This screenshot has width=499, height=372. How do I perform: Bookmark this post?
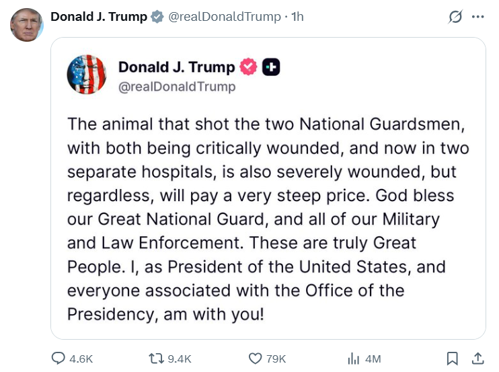[x=453, y=359]
